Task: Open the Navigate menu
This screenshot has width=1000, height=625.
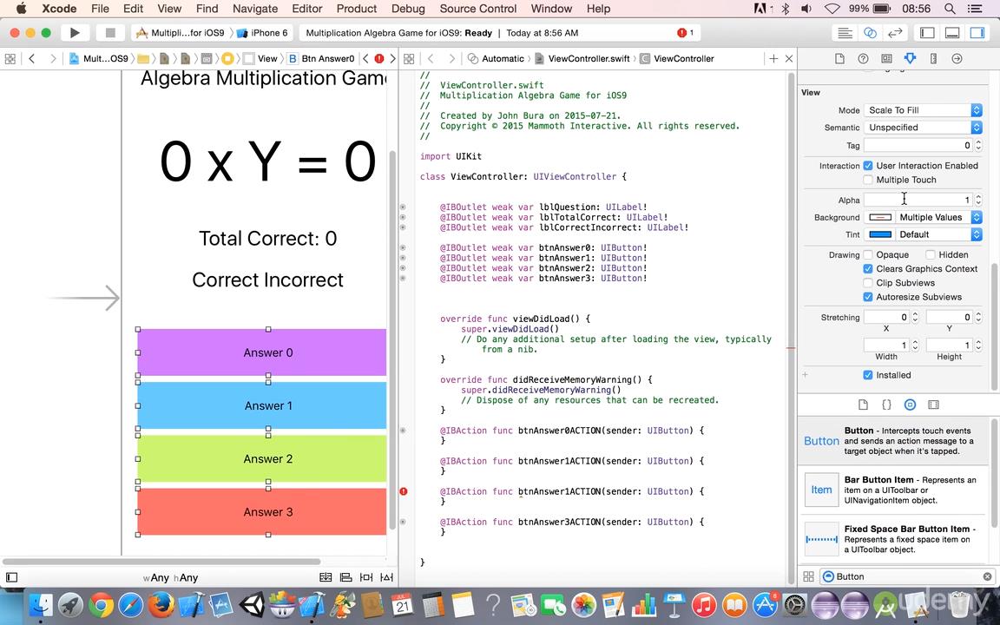Action: pos(255,9)
